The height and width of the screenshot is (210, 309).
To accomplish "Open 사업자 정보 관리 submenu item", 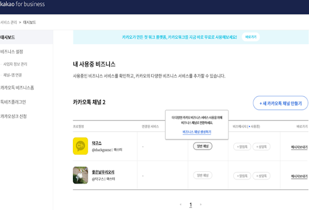I will pyautogui.click(x=15, y=64).
